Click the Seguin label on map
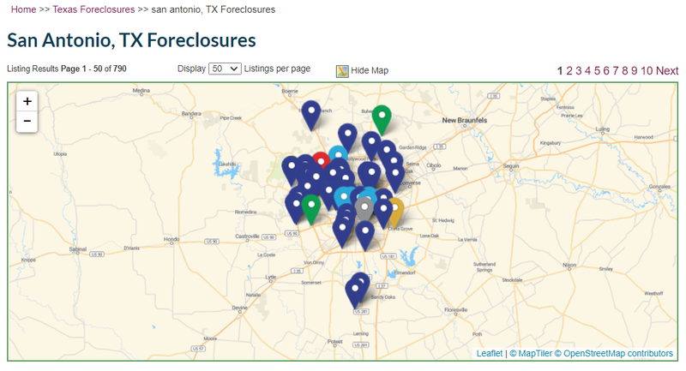 pyautogui.click(x=510, y=166)
